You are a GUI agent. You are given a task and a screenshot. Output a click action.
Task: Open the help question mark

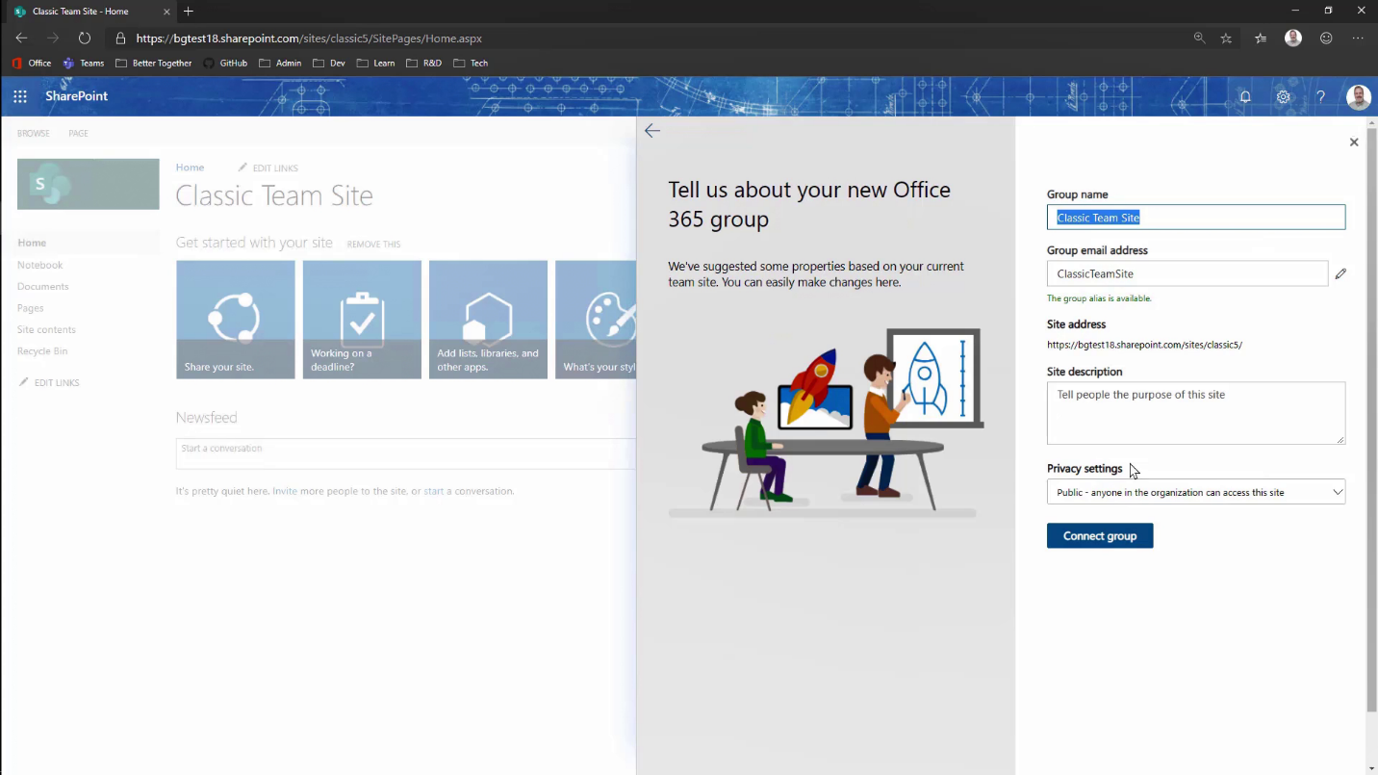(1321, 96)
